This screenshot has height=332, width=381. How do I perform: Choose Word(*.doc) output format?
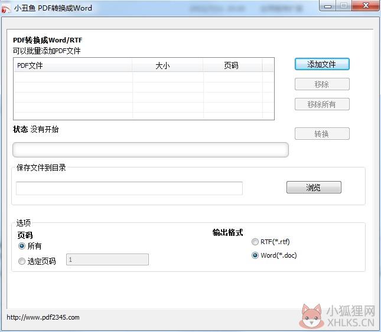pos(255,255)
